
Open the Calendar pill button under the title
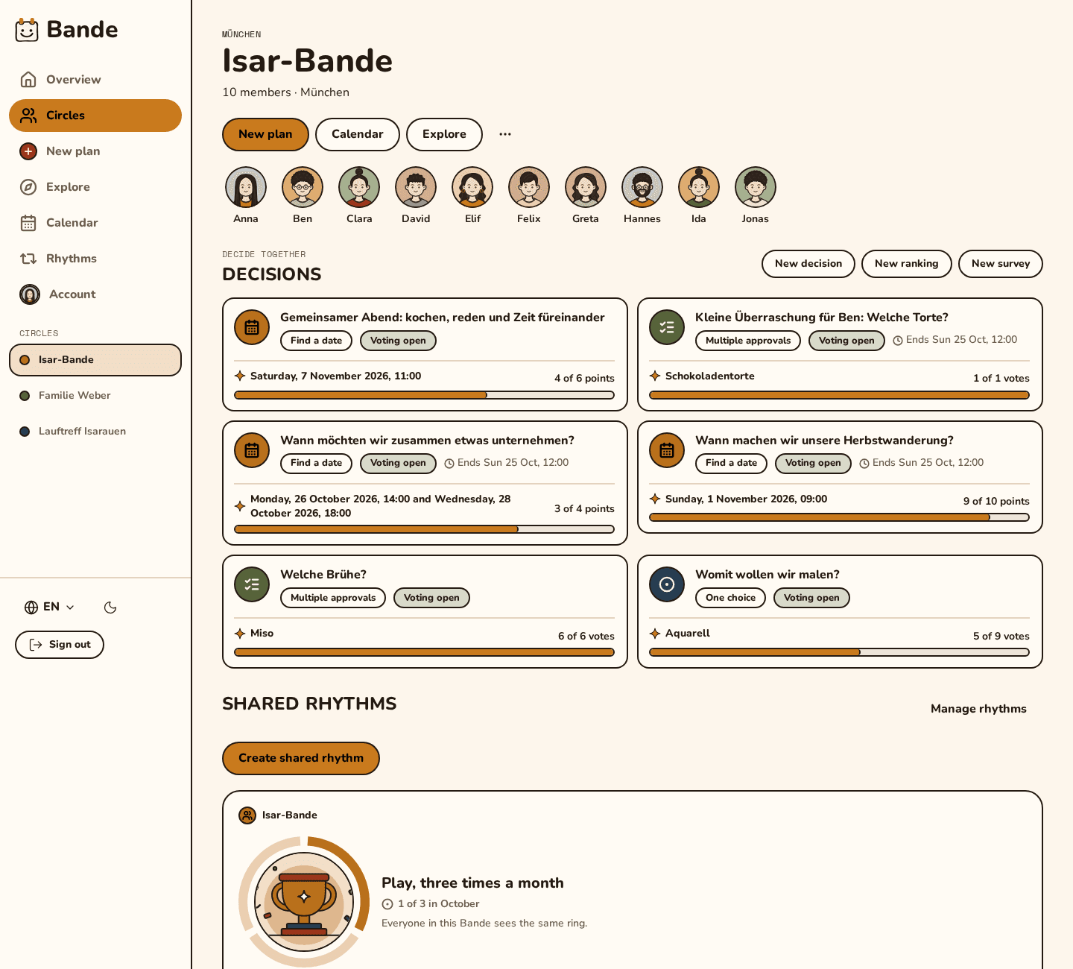358,134
